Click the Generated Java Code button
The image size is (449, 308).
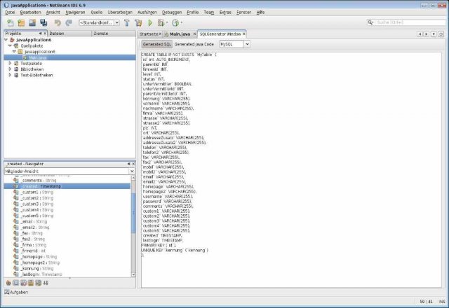click(x=194, y=44)
